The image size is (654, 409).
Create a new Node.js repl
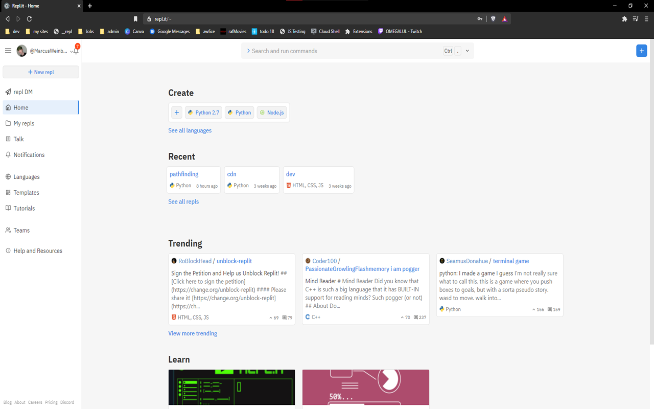[x=271, y=112]
